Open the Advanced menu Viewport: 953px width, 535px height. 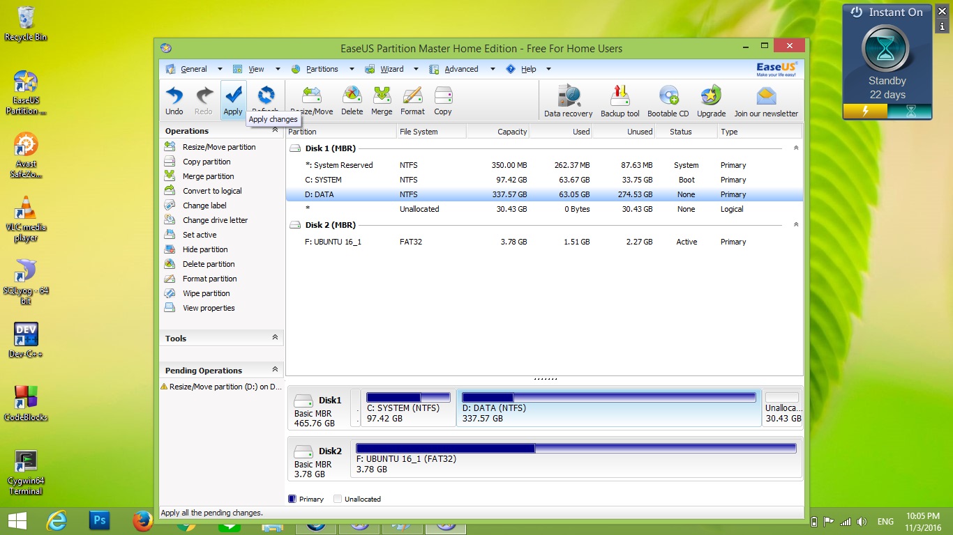tap(461, 69)
